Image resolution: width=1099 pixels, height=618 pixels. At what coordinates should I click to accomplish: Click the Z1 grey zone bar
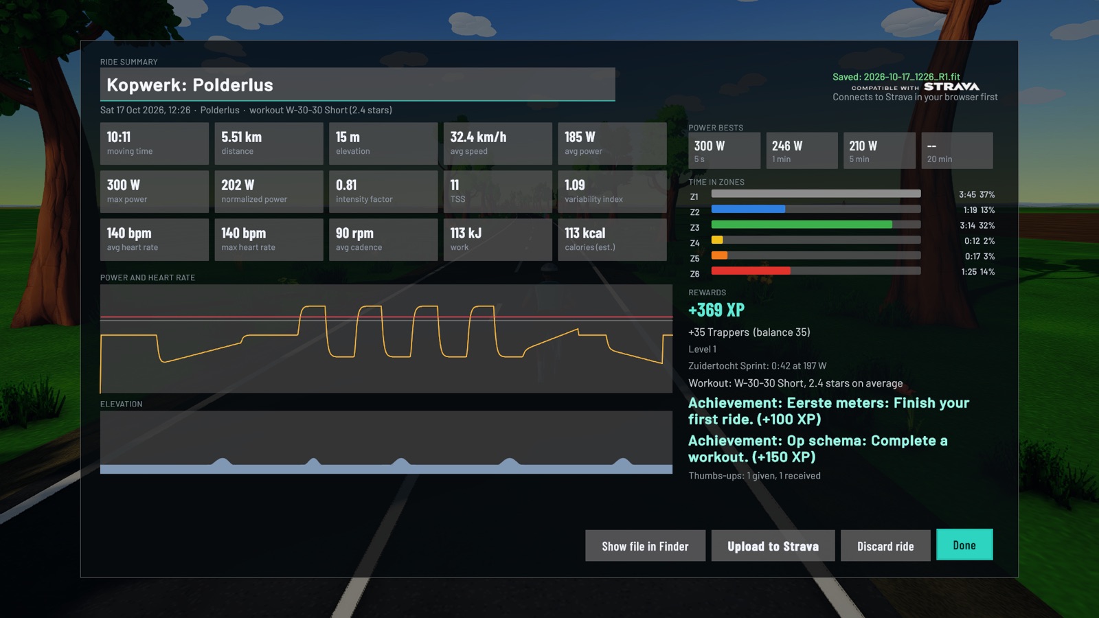click(816, 194)
